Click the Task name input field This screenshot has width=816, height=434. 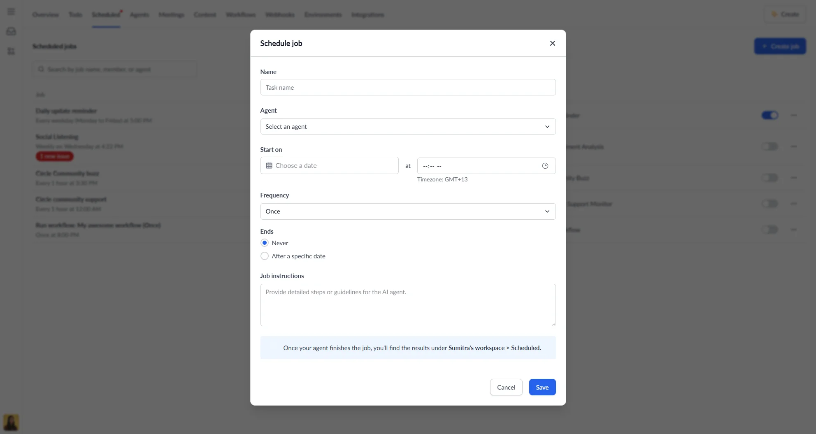tap(408, 87)
